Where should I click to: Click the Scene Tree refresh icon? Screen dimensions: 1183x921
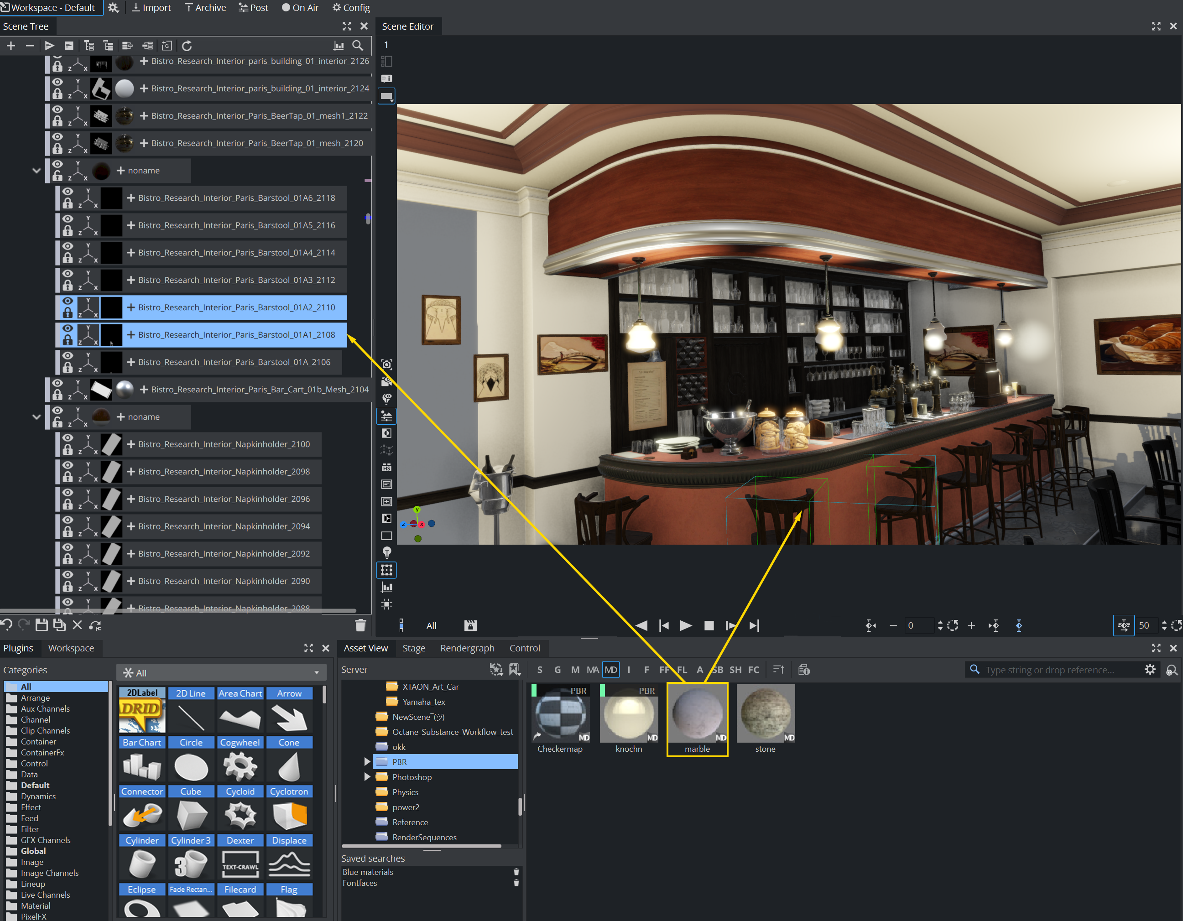click(x=187, y=46)
